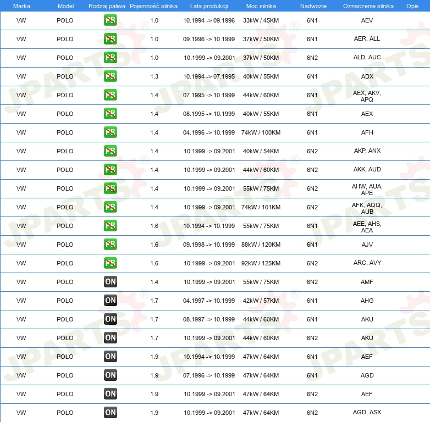Select the 92kW / 125KM power cell
This screenshot has height=422, width=430.
[x=261, y=263]
